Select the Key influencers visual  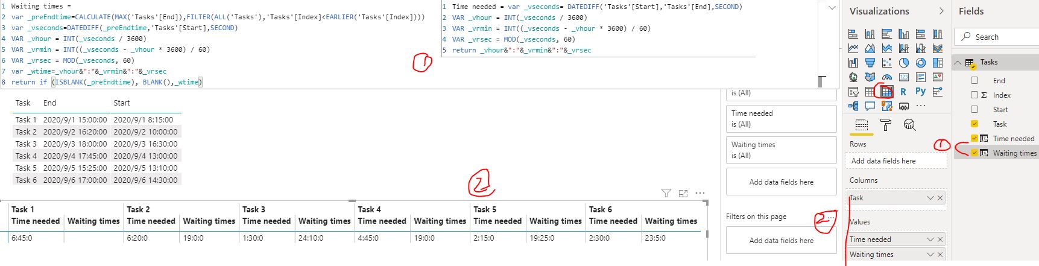pyautogui.click(x=938, y=92)
